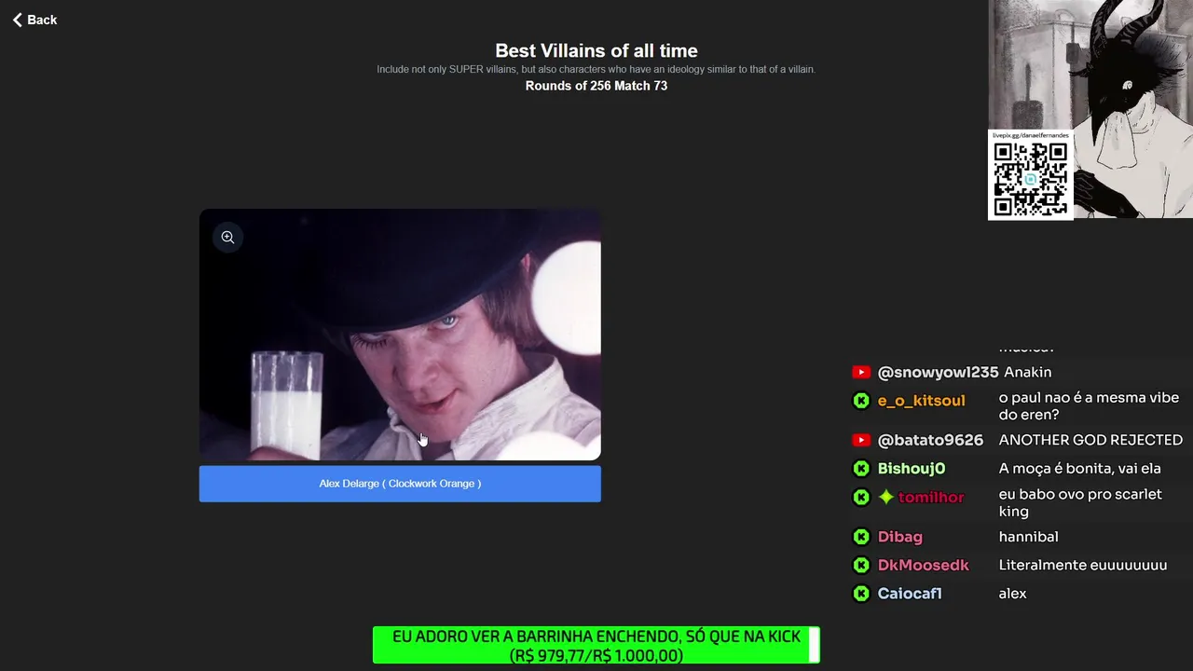Viewport: 1193px width, 671px height.
Task: Click username tomilhor in chat
Action: coord(931,498)
